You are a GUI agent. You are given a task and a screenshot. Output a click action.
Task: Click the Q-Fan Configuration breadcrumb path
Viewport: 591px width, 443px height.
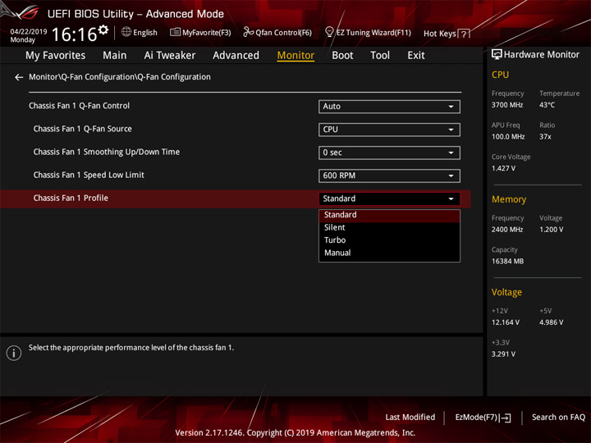[x=120, y=77]
